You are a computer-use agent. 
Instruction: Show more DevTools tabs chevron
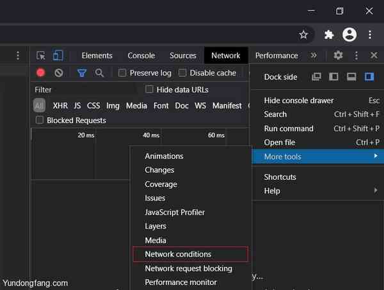(x=314, y=55)
